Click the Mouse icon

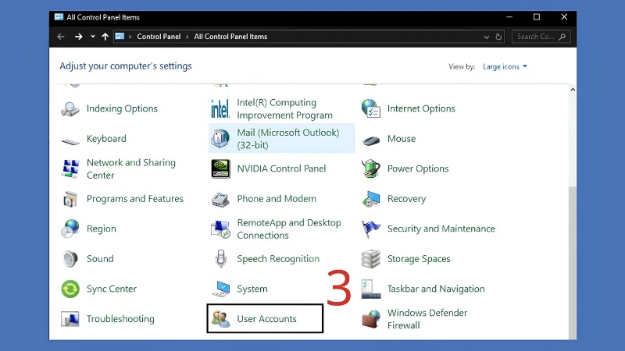coord(370,140)
